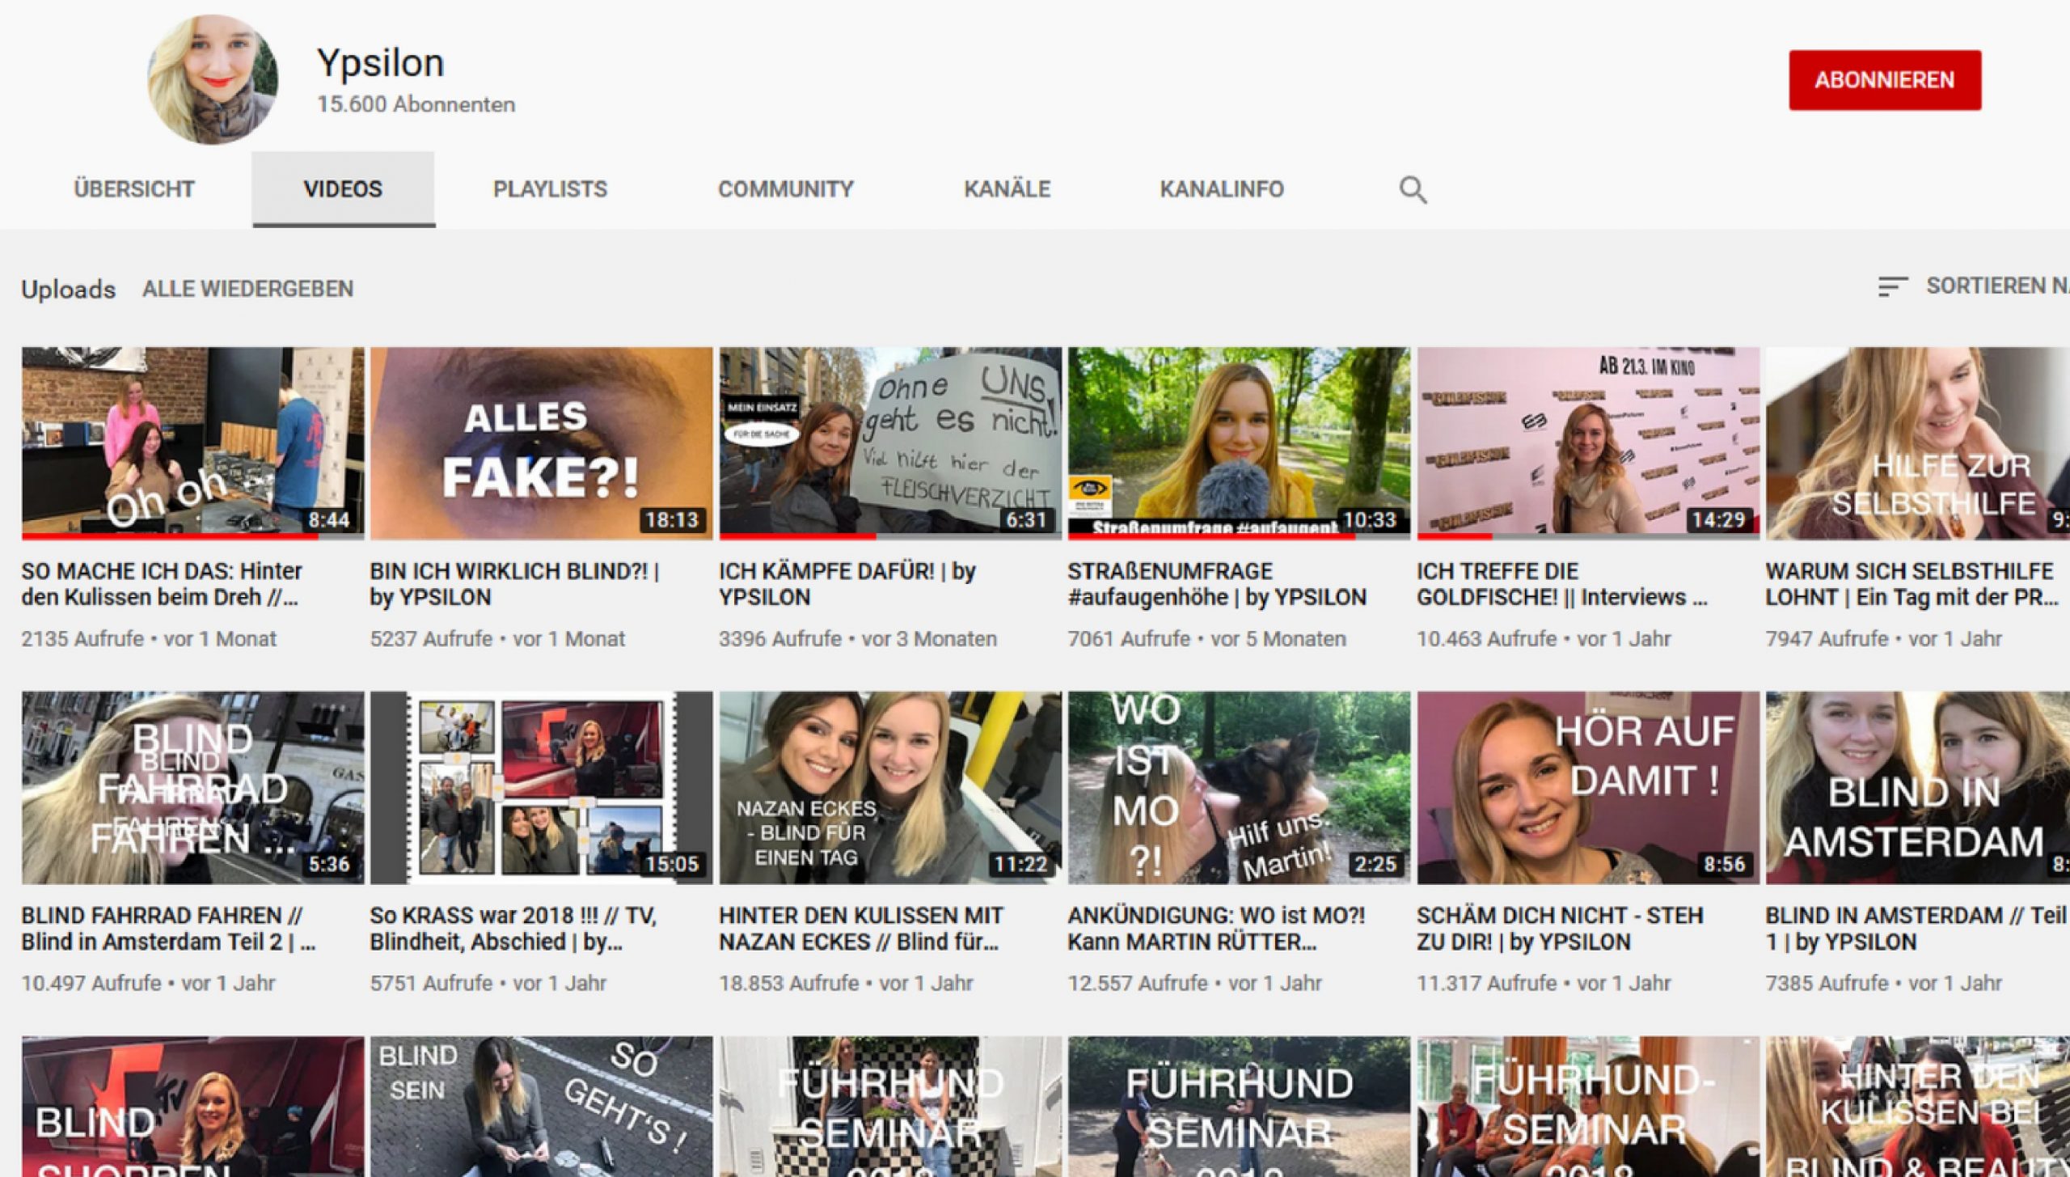Open the 'Blind in Amsterdam' thumbnail
The height and width of the screenshot is (1177, 2070).
click(x=1918, y=787)
